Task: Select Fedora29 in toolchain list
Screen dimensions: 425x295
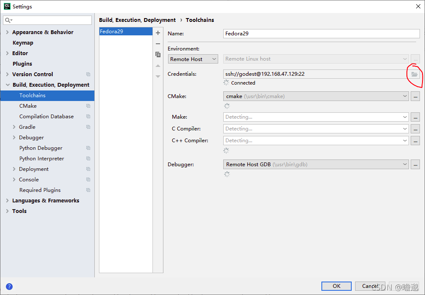Action: click(126, 32)
